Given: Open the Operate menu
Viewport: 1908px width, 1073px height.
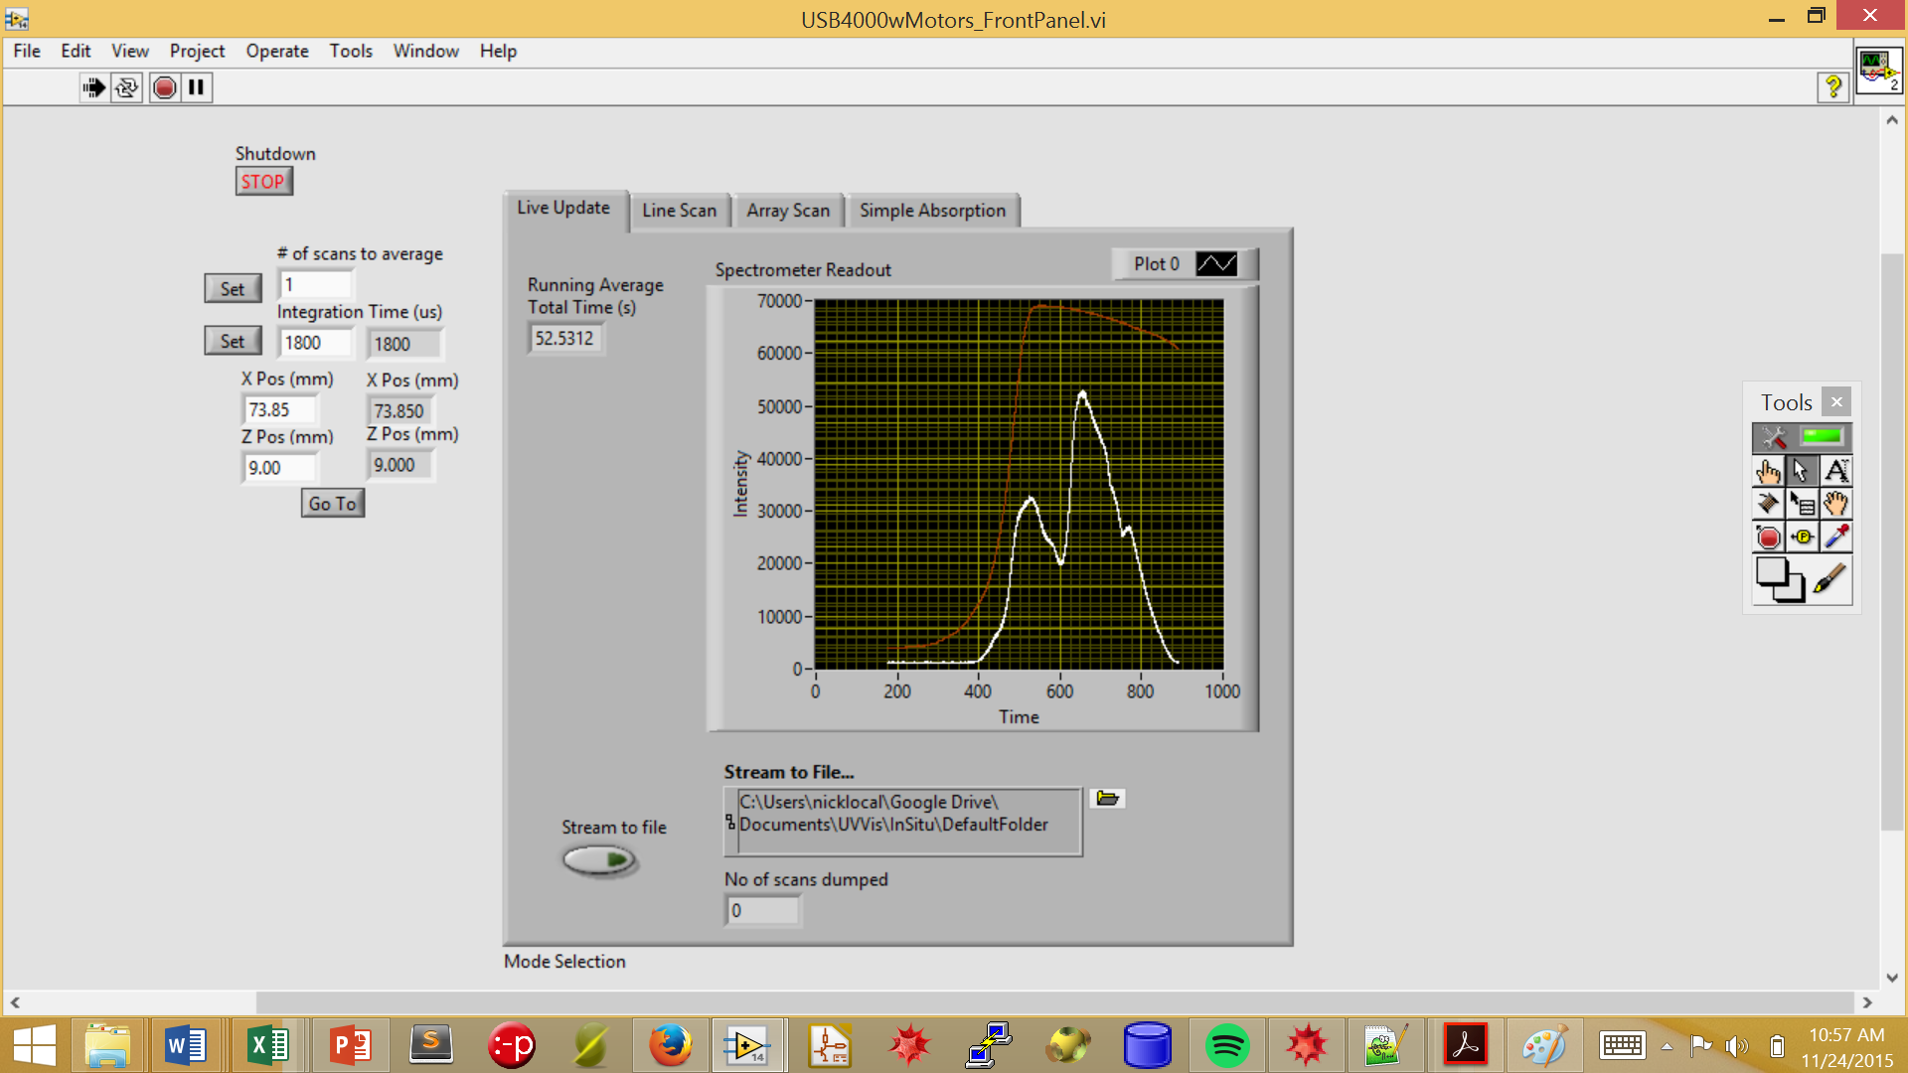Looking at the screenshot, I should coord(277,51).
